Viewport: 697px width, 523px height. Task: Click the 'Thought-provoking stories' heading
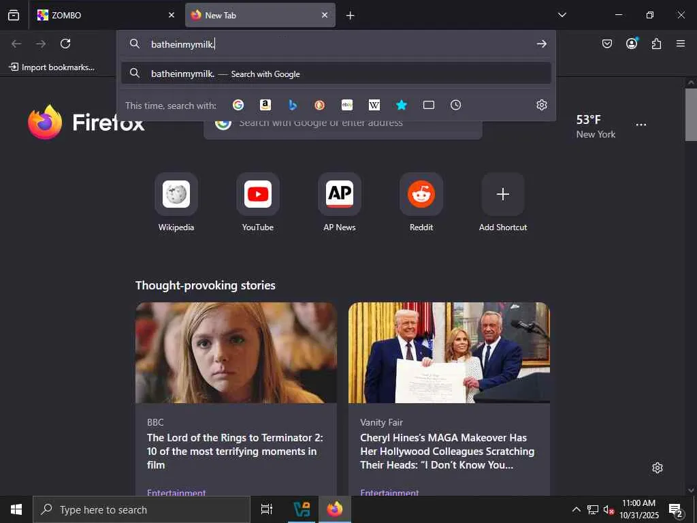click(x=206, y=285)
